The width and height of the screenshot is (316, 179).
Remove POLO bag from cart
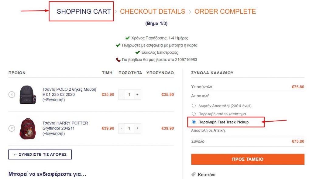(12, 95)
